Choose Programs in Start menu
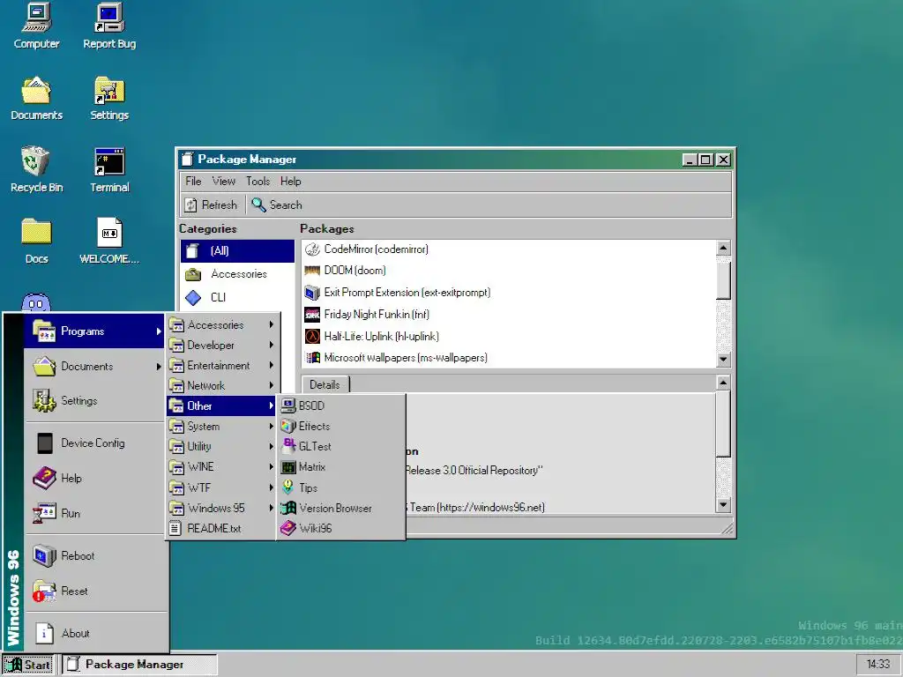The height and width of the screenshot is (677, 903). 94,331
